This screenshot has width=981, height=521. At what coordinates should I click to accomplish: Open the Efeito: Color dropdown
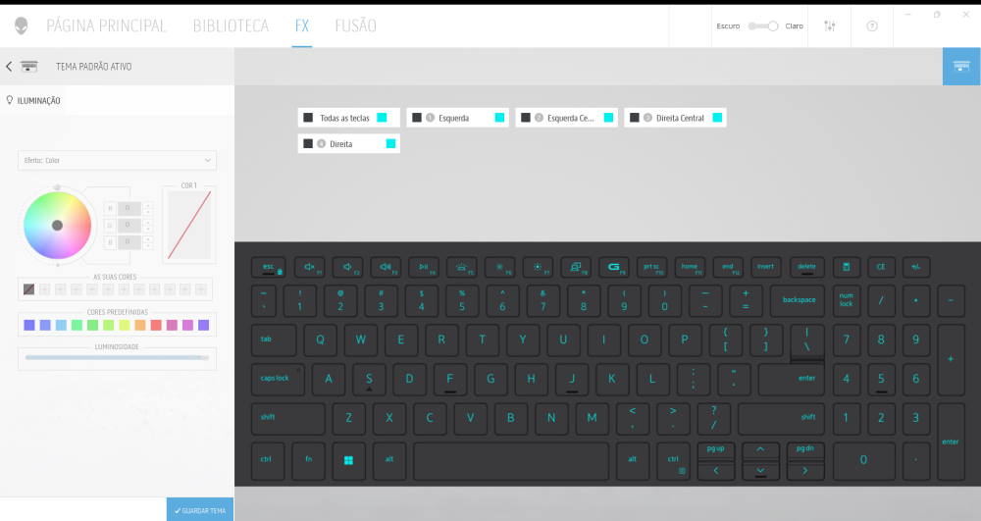click(117, 160)
